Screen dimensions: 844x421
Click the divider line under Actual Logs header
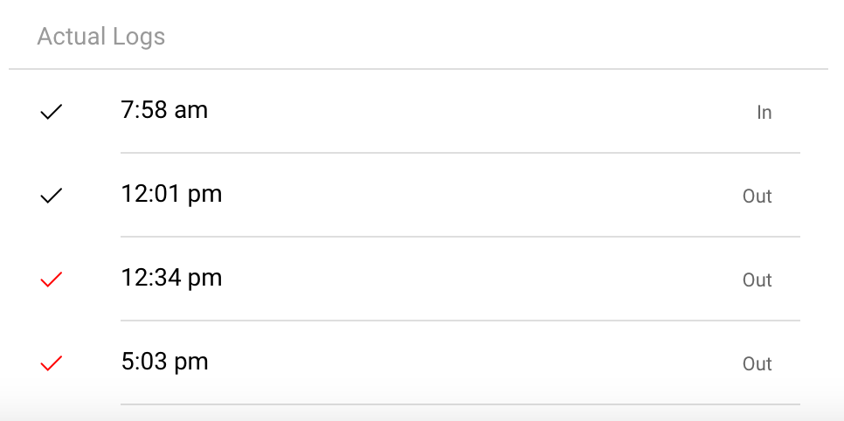point(418,68)
